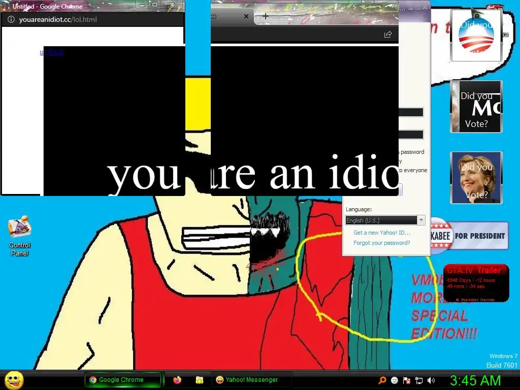
Task: Open the blue Flash link in the popup
Action: click(x=52, y=52)
